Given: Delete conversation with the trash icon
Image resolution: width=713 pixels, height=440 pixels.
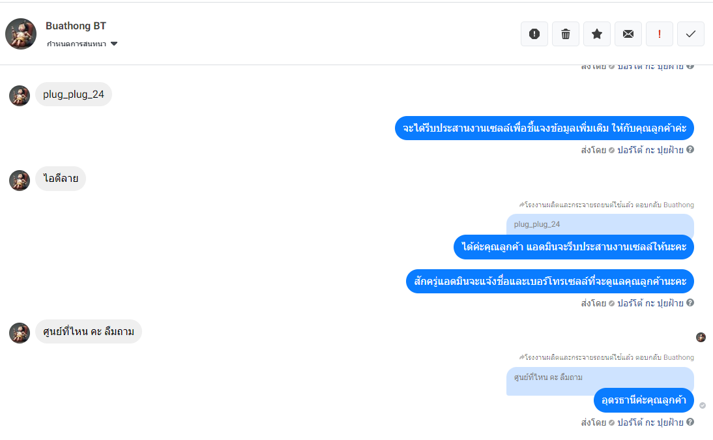Looking at the screenshot, I should [x=566, y=34].
